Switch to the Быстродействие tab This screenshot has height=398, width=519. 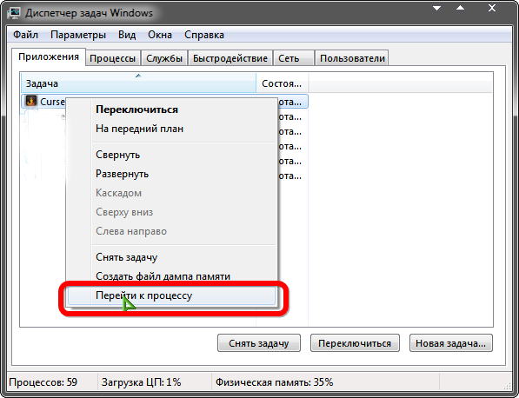[230, 58]
